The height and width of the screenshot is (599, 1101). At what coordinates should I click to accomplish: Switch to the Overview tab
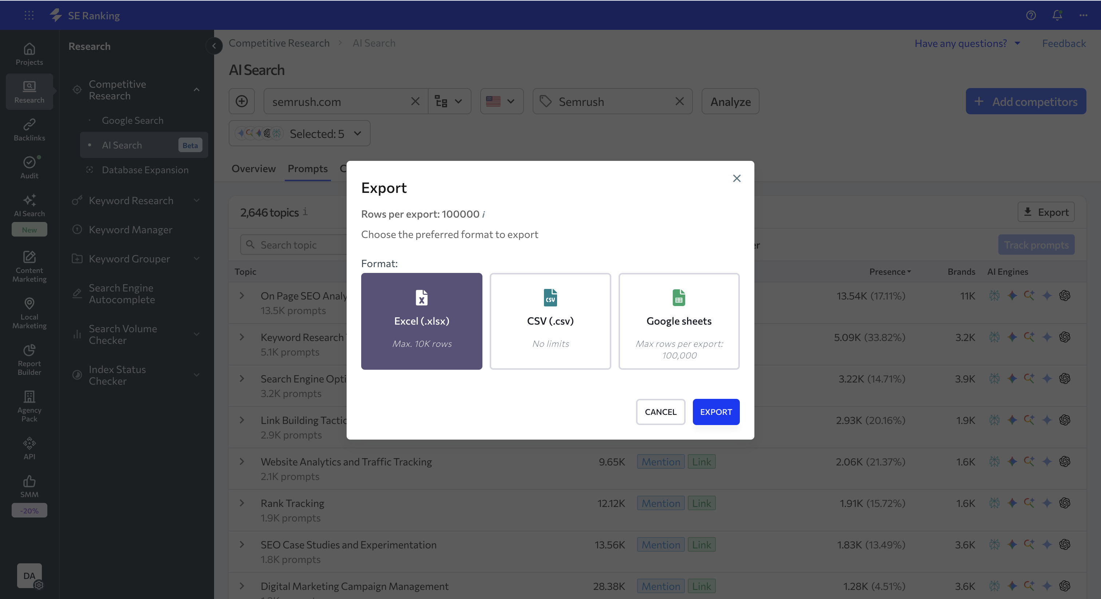(x=253, y=168)
